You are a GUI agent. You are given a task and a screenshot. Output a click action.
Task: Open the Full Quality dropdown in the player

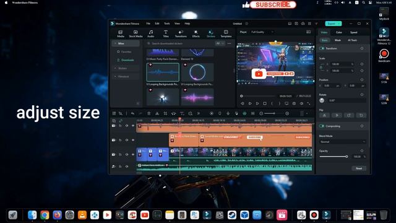tap(262, 32)
